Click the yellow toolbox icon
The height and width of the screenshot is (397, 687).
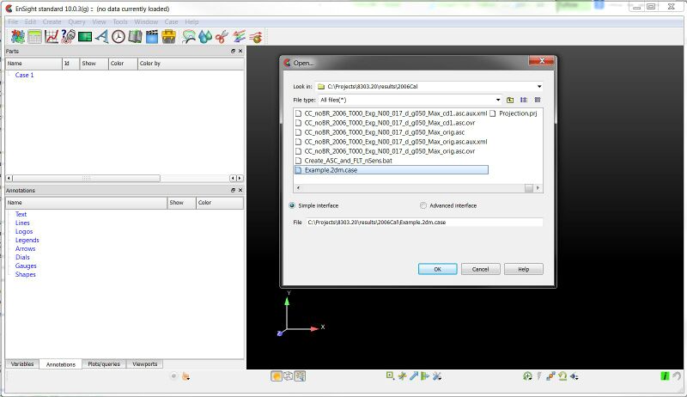pos(169,36)
